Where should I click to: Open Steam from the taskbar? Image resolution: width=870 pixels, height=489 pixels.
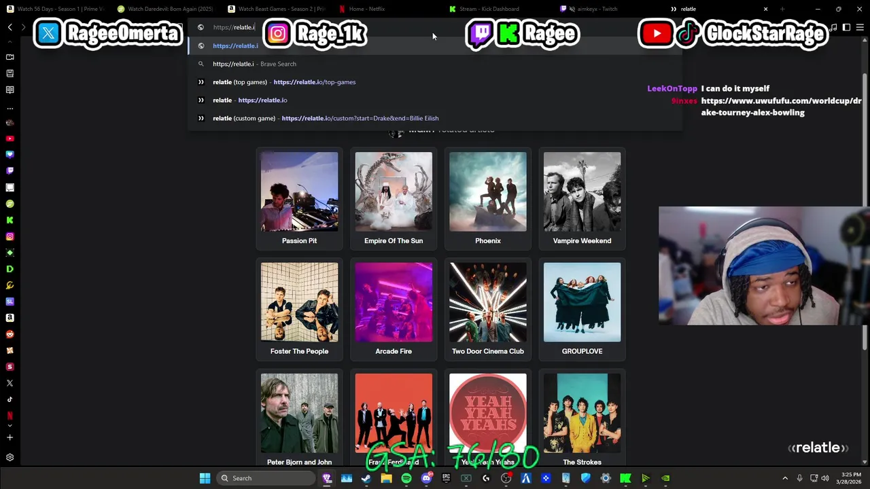(366, 478)
